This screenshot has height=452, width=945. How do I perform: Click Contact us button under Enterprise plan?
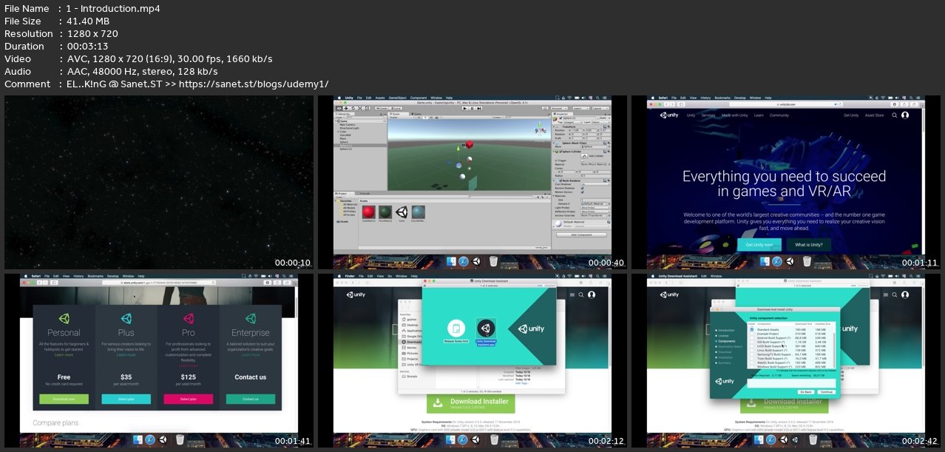(250, 399)
